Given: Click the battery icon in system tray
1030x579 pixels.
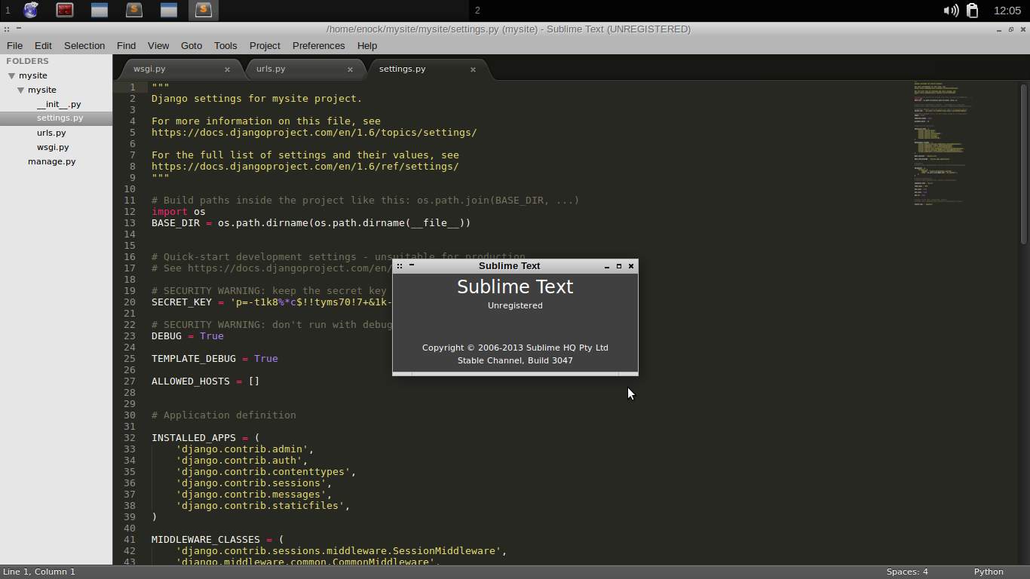Looking at the screenshot, I should (x=973, y=11).
